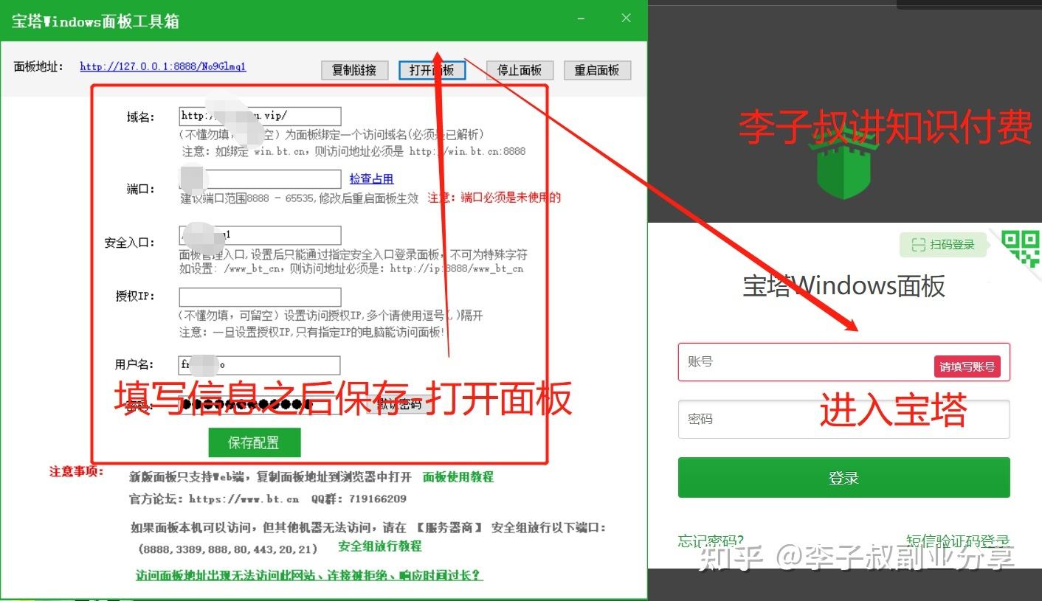Click the 检查占用 check port link
Image resolution: width=1042 pixels, height=601 pixels.
371,178
